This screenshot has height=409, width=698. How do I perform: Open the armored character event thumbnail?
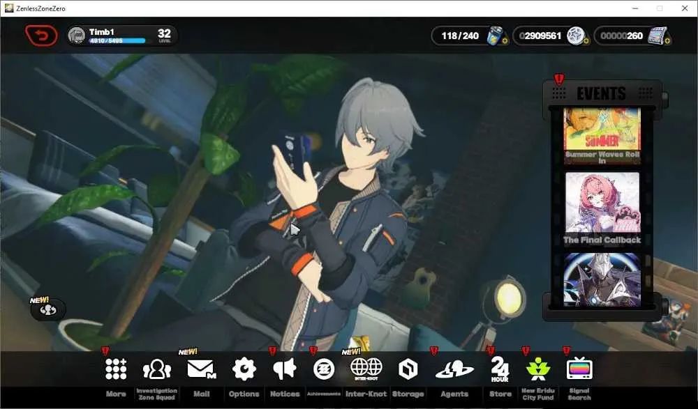pyautogui.click(x=602, y=279)
